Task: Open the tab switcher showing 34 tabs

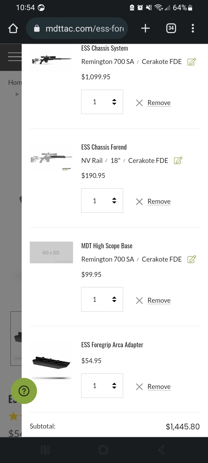Action: click(x=171, y=28)
